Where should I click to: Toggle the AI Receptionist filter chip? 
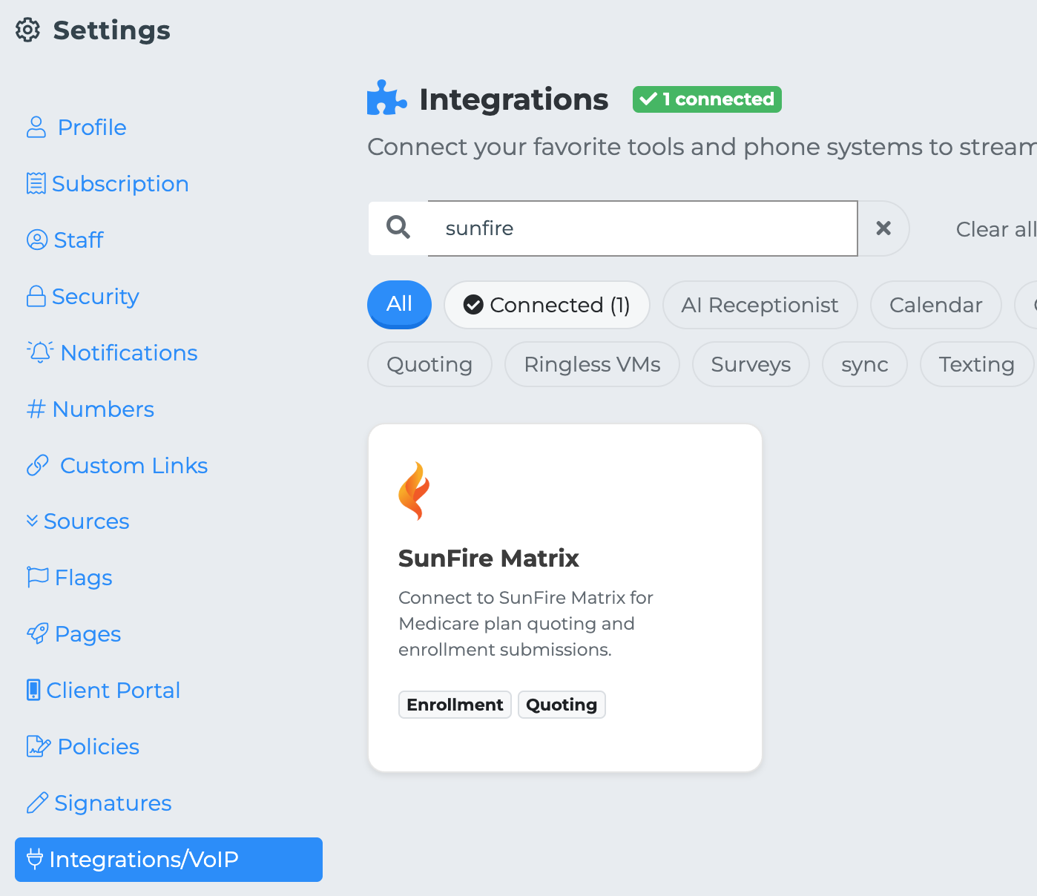coord(760,305)
